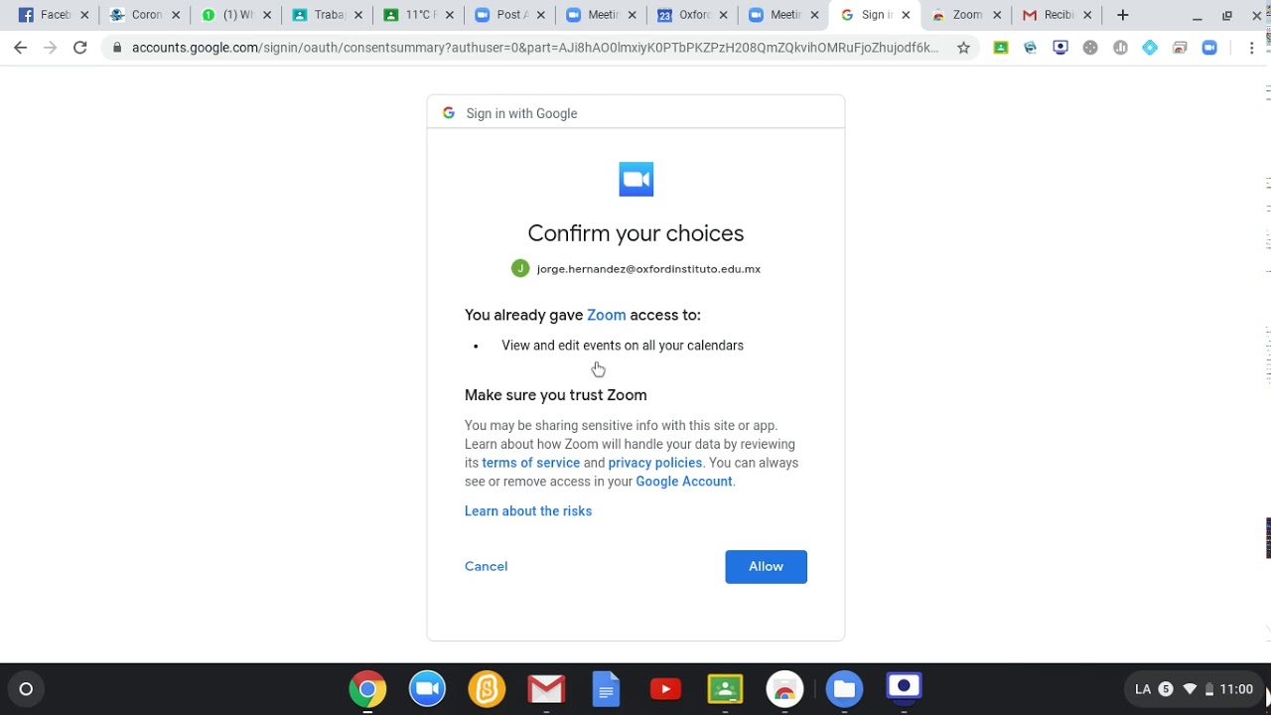Open Files app from the shelf

click(844, 689)
